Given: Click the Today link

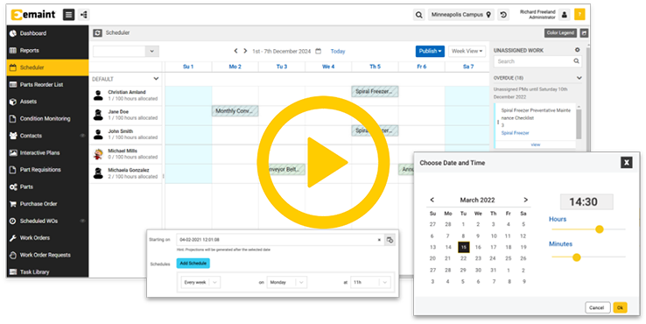Looking at the screenshot, I should [338, 51].
